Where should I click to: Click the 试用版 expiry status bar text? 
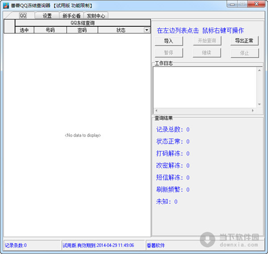coord(98,246)
